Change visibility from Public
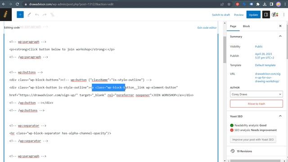Screen dimensions: 288x162 point(259,46)
